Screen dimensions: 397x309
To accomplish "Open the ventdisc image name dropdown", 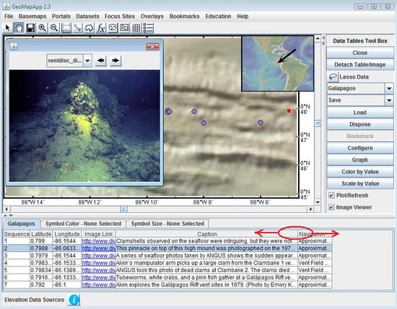I will 87,61.
